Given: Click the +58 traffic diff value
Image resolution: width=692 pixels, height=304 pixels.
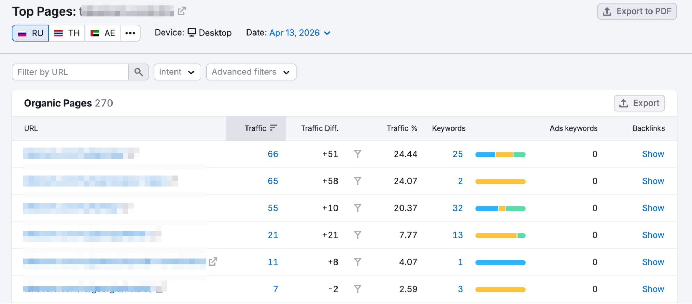Looking at the screenshot, I should click(330, 181).
